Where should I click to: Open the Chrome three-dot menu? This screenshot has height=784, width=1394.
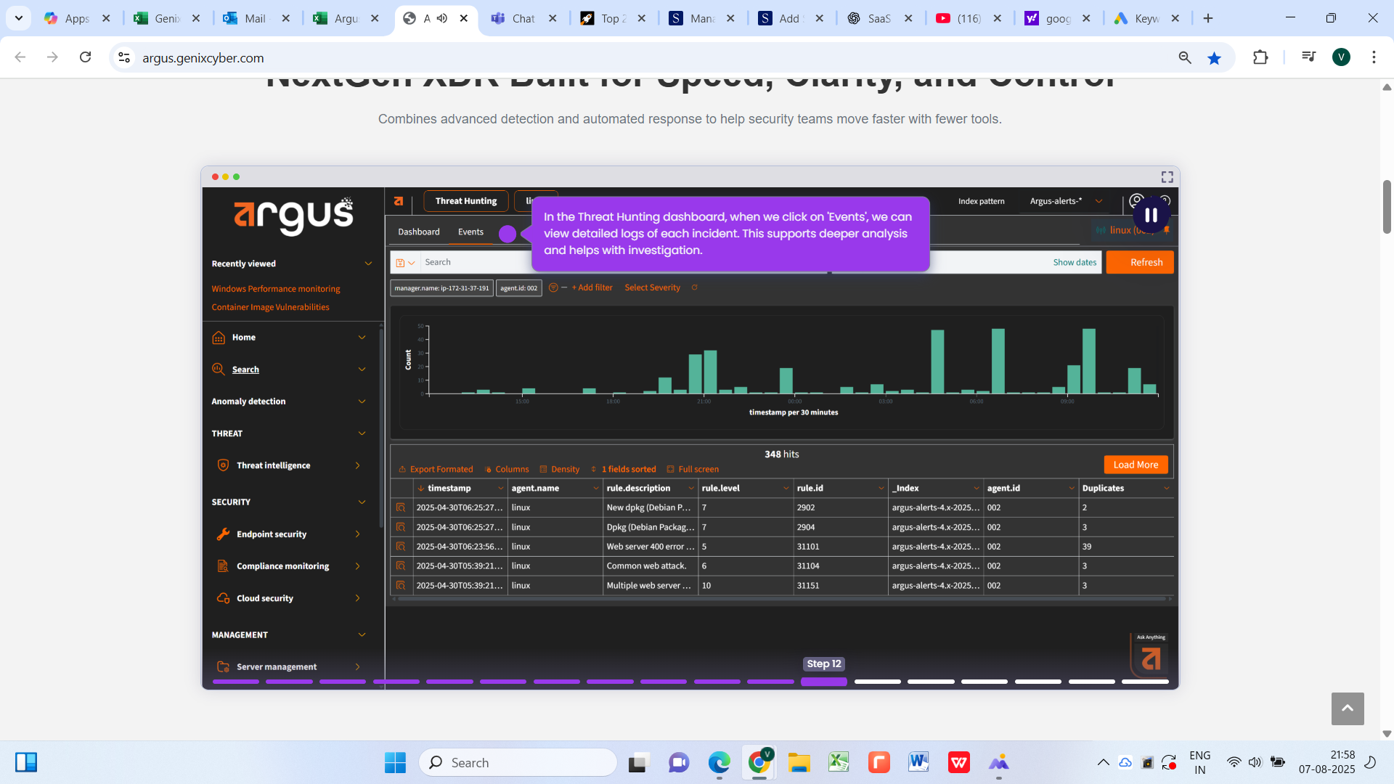pos(1374,57)
